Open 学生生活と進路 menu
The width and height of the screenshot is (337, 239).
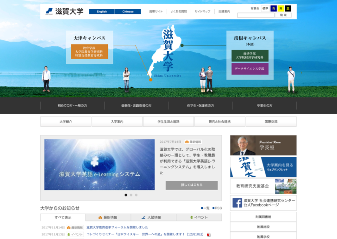168,122
